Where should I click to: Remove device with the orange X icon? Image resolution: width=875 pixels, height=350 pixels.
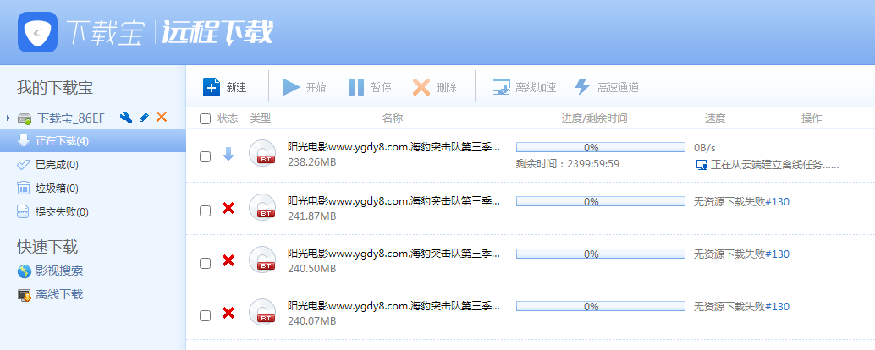tap(162, 118)
